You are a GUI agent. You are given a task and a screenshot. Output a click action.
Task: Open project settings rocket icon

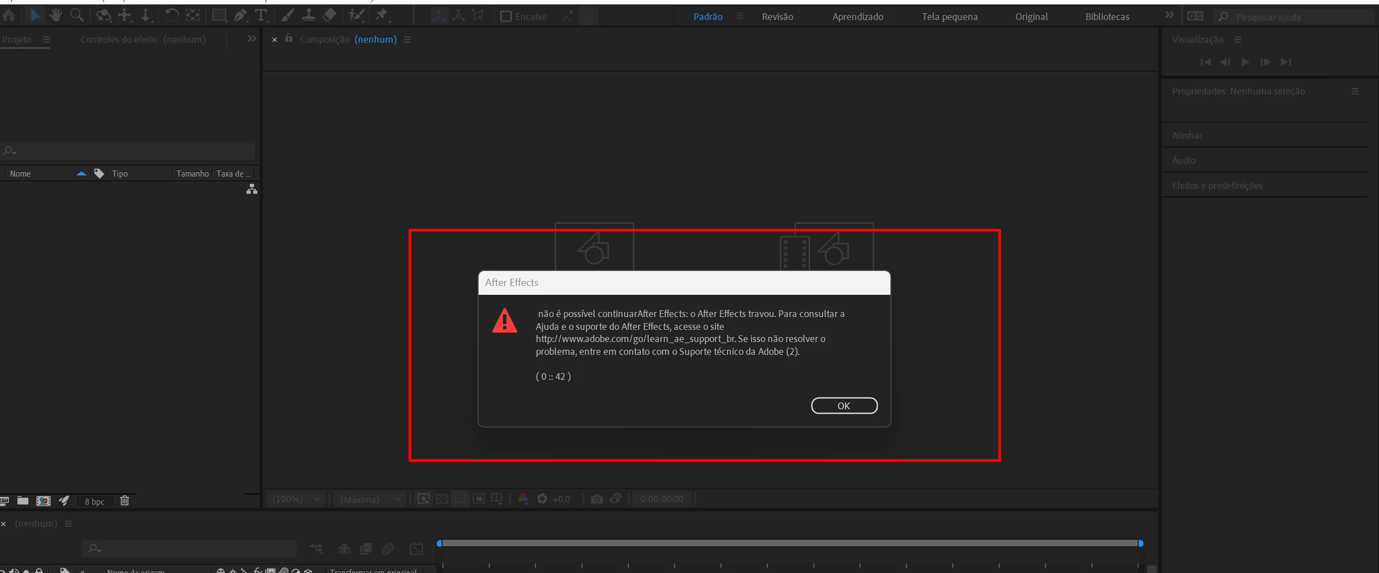[x=64, y=501]
